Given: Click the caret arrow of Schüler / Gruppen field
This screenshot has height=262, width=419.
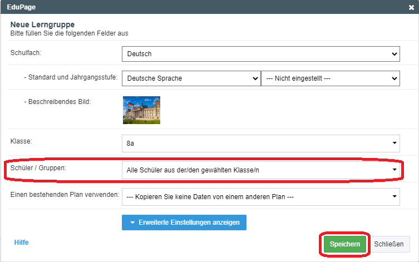Looking at the screenshot, I should pyautogui.click(x=395, y=170).
